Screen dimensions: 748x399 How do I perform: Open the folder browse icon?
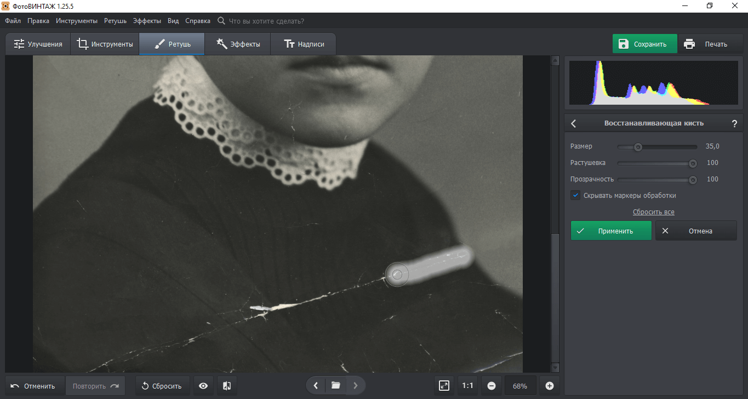tap(335, 386)
